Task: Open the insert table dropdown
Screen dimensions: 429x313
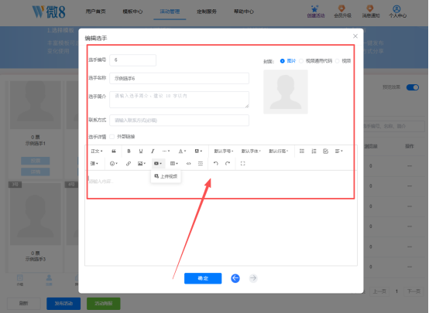Action: point(174,164)
